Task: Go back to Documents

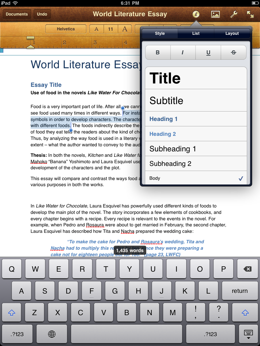Action: pos(17,14)
